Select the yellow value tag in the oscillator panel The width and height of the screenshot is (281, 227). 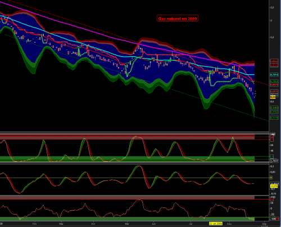274,186
